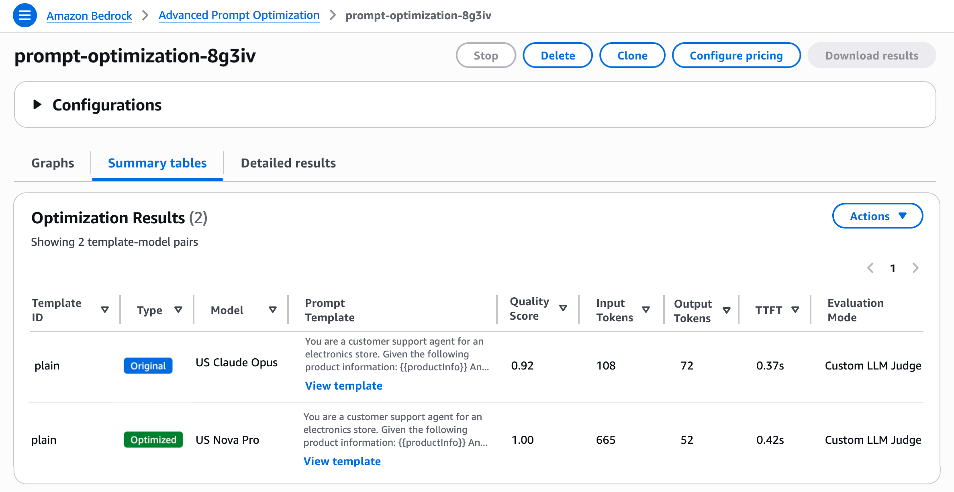
Task: Open the hamburger navigation menu
Action: (x=25, y=15)
